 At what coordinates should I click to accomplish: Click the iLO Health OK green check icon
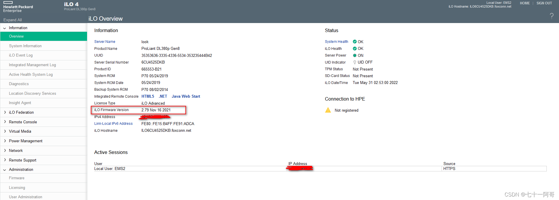(x=355, y=49)
